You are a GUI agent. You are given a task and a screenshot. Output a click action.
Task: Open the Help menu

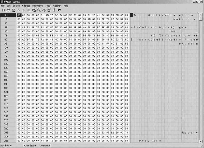(x=66, y=6)
